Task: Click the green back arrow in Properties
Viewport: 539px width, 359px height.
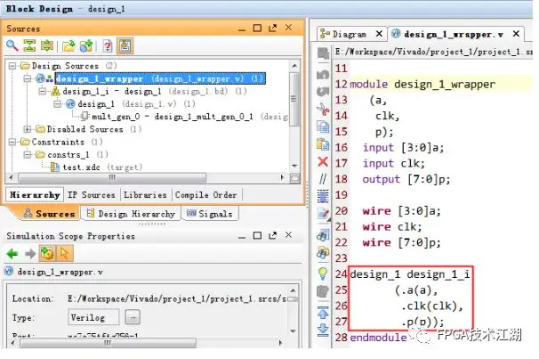Action: pyautogui.click(x=12, y=252)
